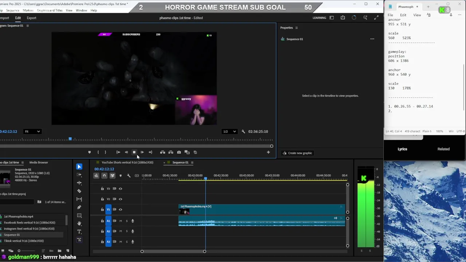Click the Share export icon in header
This screenshot has height=262, width=466.
click(343, 17)
